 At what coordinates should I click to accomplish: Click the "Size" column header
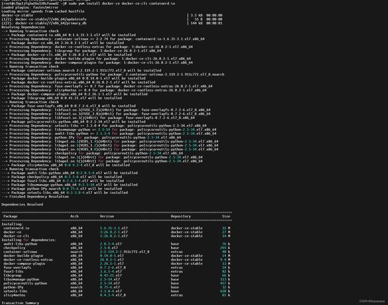[x=226, y=216]
